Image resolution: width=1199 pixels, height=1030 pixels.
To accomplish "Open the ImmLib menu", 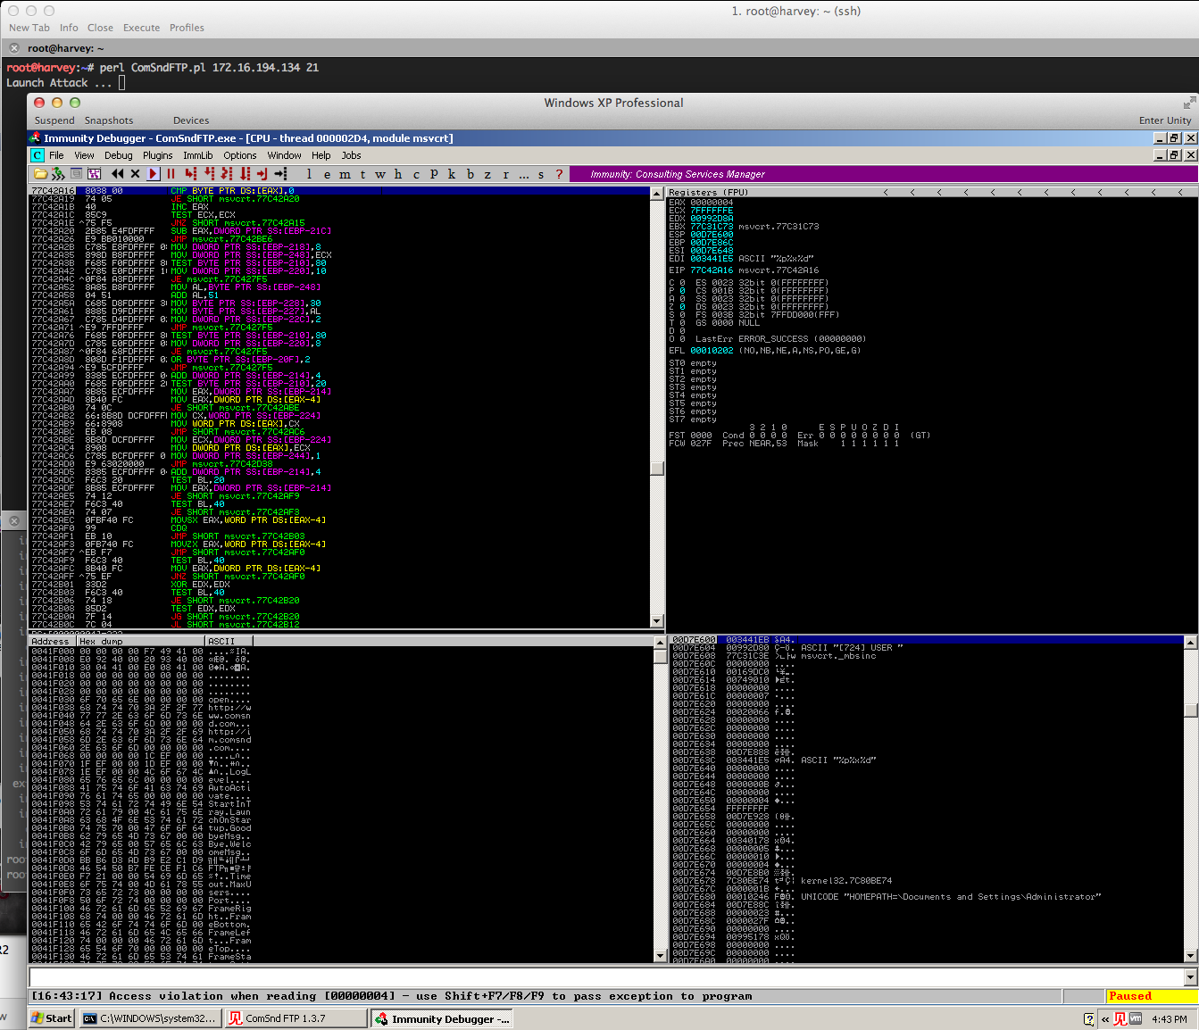I will click(198, 155).
